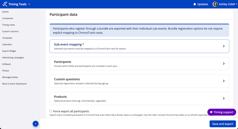
Task: Click the Custom questions row title
Action: coord(67,79)
